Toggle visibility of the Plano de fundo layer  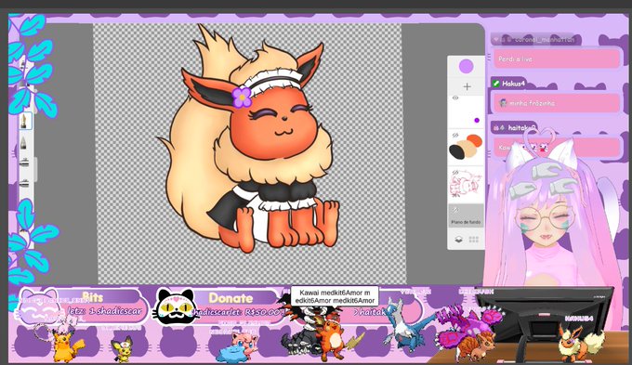coord(455,210)
